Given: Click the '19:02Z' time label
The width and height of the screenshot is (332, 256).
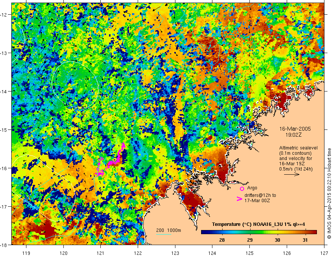Looking at the screenshot, I should point(293,135).
